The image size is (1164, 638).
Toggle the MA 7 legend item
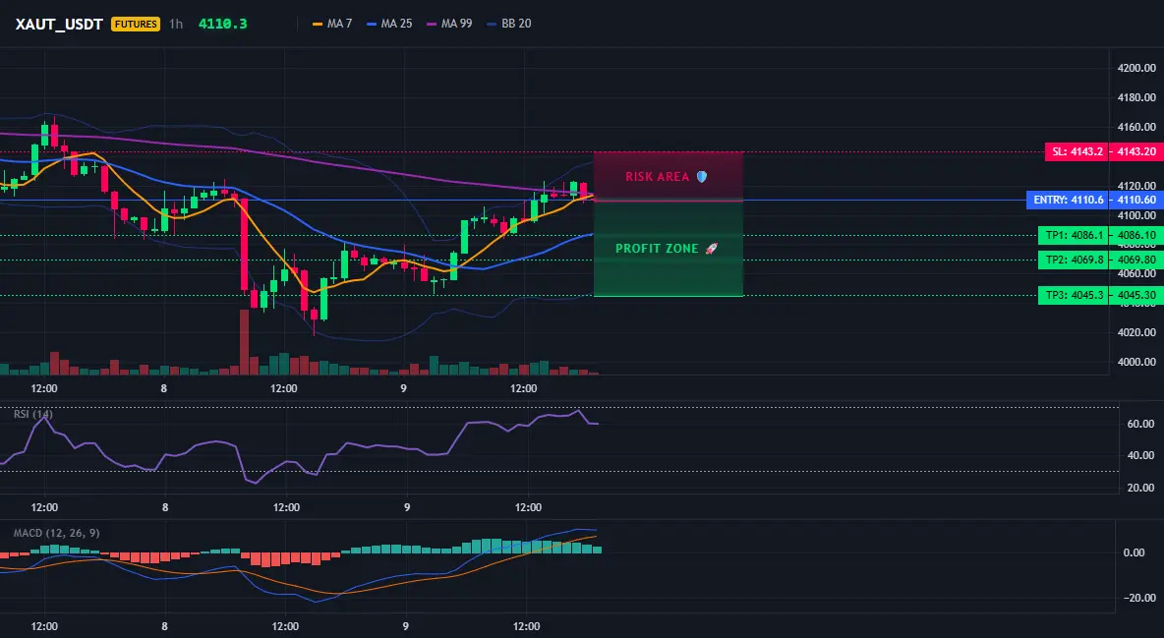coord(332,24)
